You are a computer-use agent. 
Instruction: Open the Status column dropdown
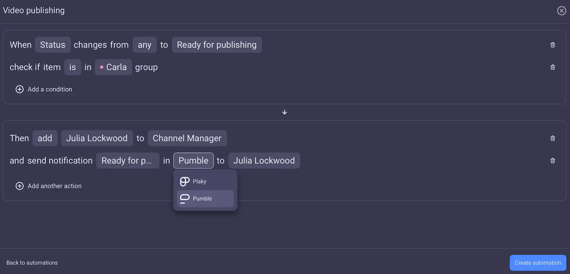click(53, 45)
